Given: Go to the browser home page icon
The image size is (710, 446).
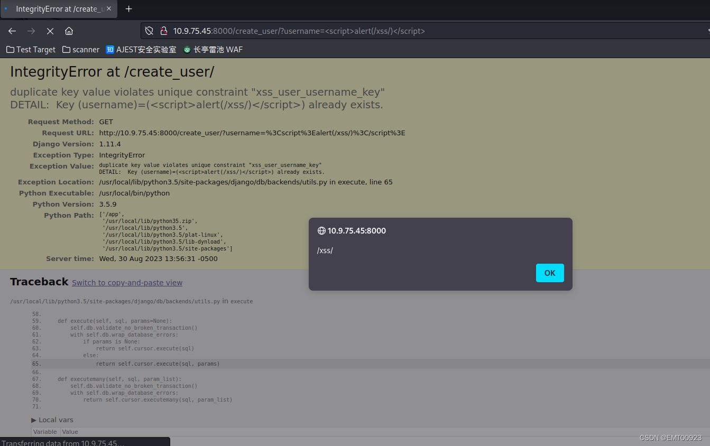Looking at the screenshot, I should point(69,31).
